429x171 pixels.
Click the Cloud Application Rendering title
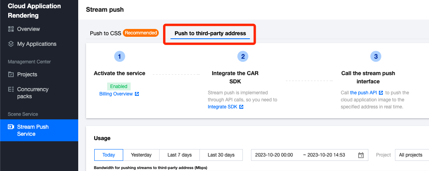coord(34,11)
